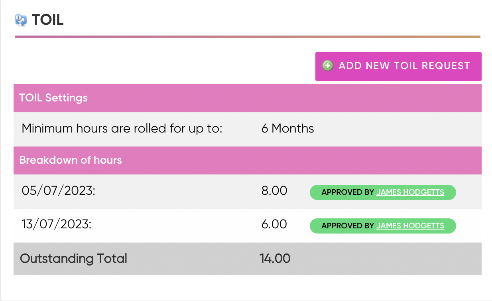This screenshot has height=301, width=492.
Task: Click the green plus icon on request button
Action: tap(327, 65)
